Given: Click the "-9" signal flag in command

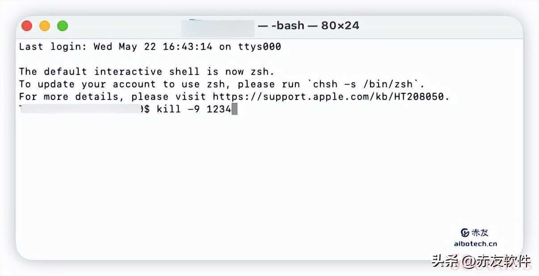Looking at the screenshot, I should (x=194, y=109).
